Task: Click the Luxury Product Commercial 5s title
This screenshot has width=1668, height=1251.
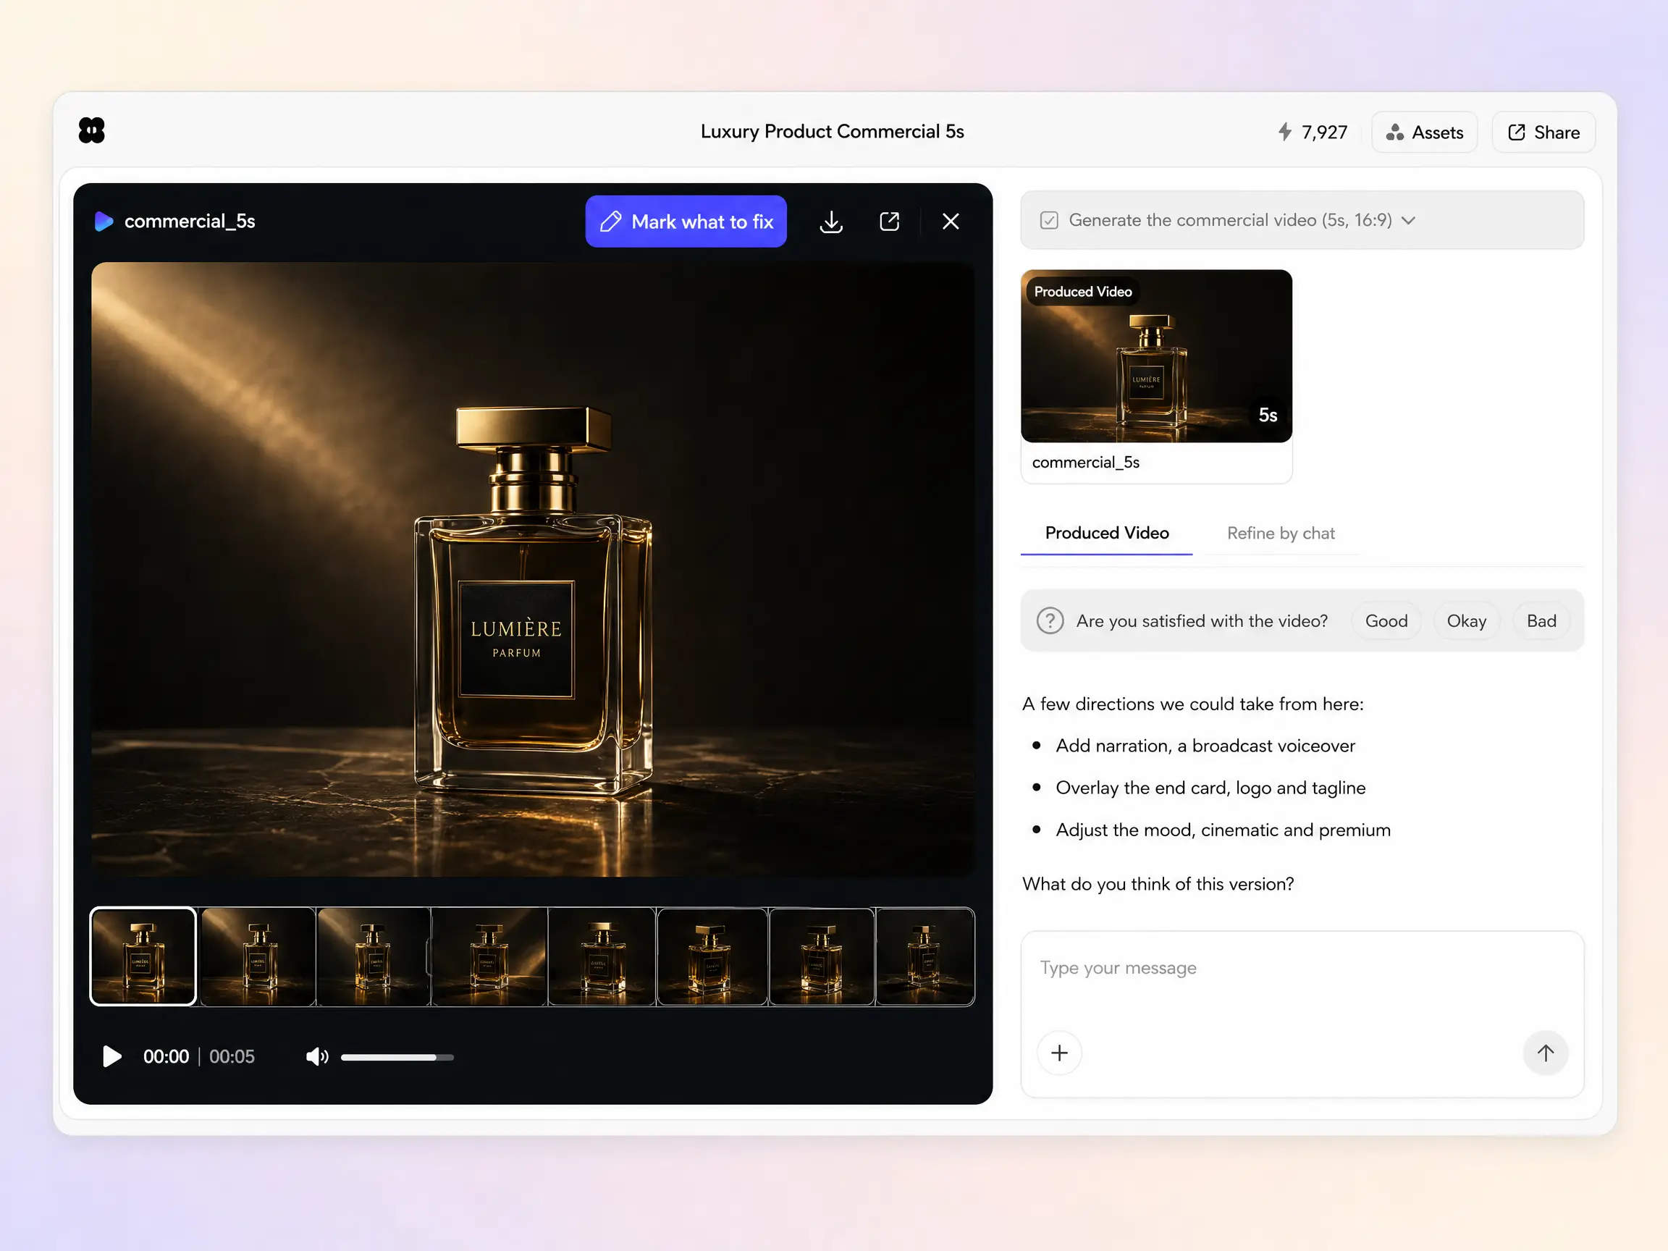Action: click(x=832, y=131)
